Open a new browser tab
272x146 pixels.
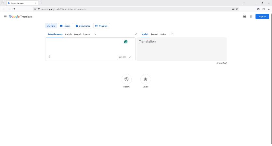(x=41, y=3)
